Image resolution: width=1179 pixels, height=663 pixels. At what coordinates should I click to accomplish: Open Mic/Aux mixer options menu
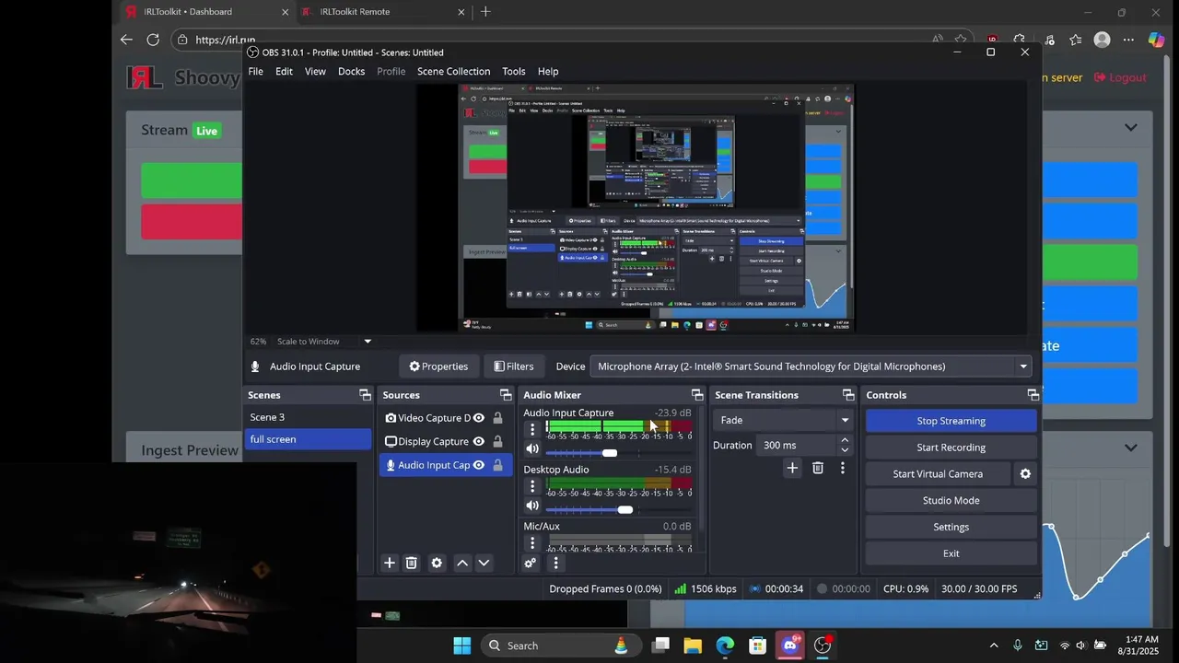coord(531,542)
